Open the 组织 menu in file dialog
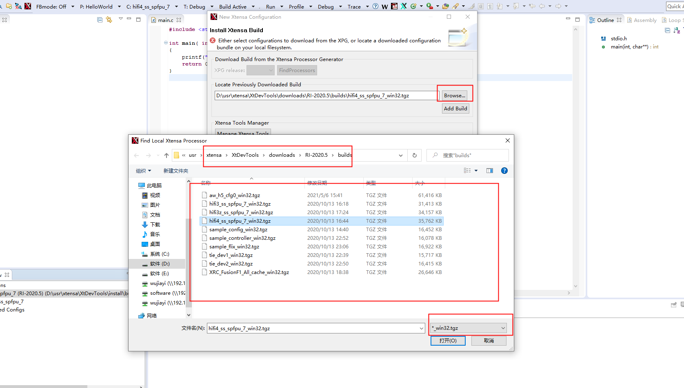 click(143, 171)
